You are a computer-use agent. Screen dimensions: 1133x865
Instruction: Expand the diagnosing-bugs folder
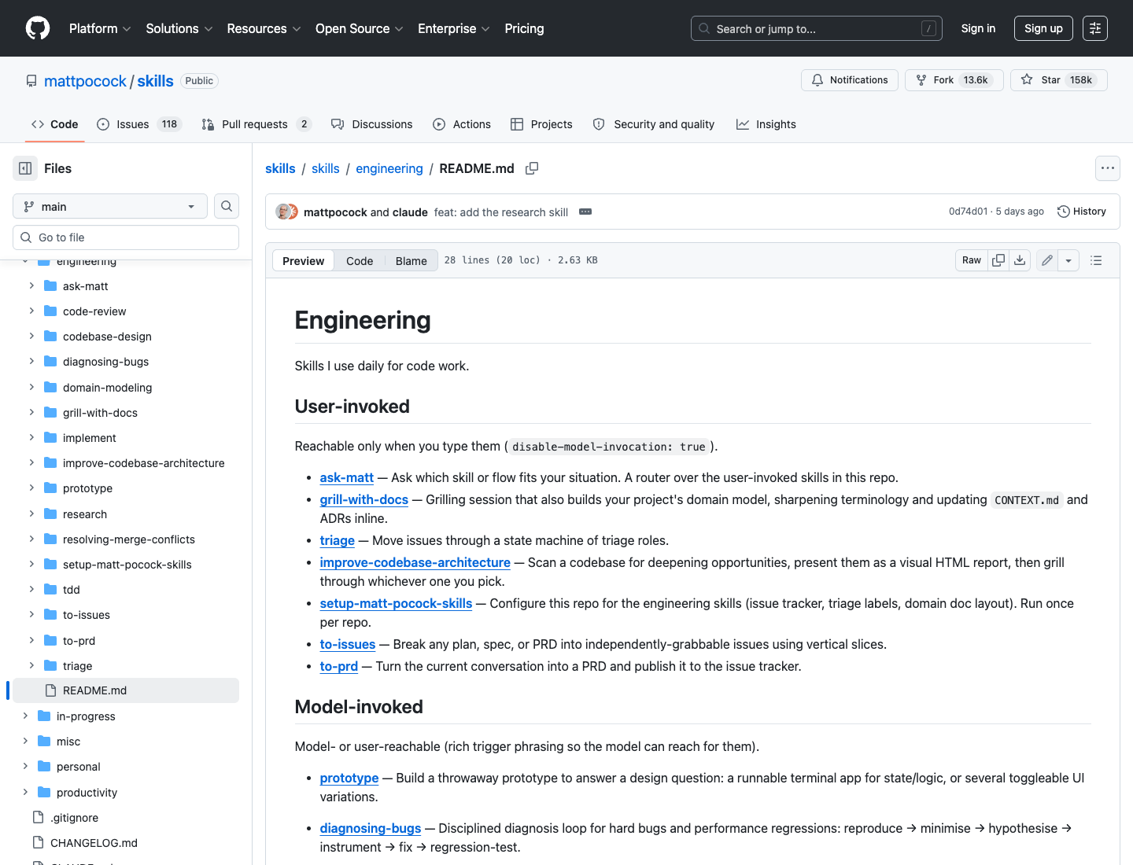pos(31,362)
